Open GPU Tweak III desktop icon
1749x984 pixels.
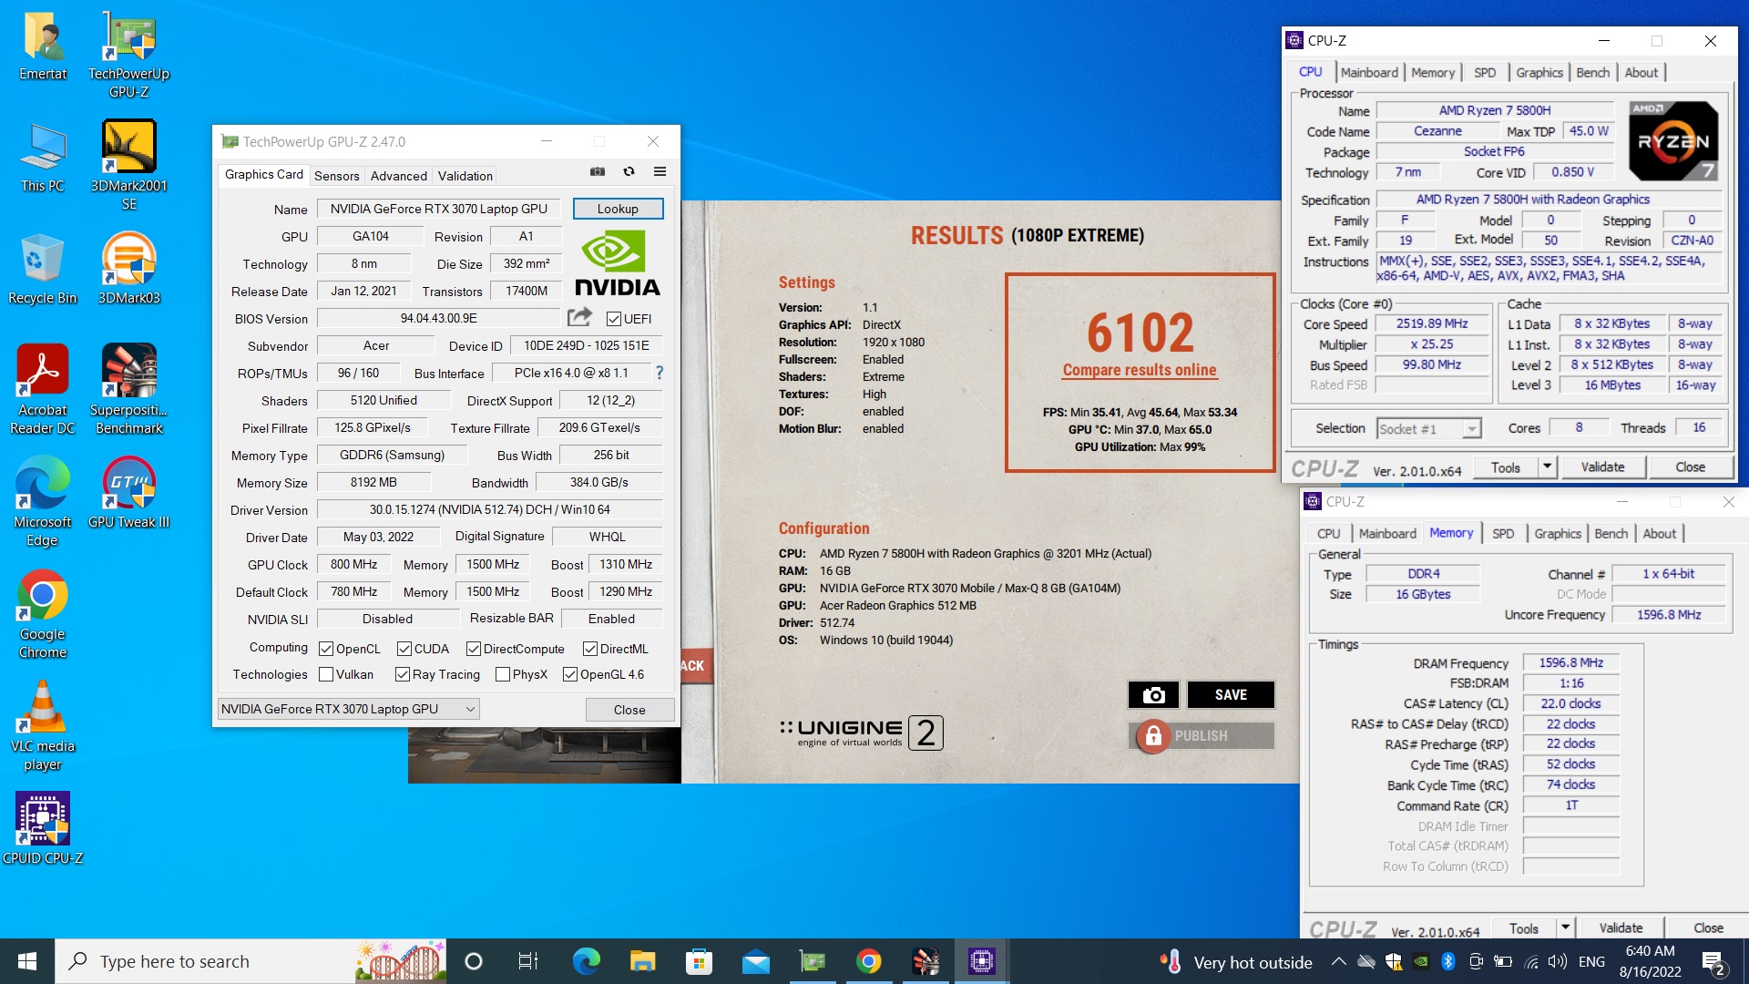tap(128, 492)
